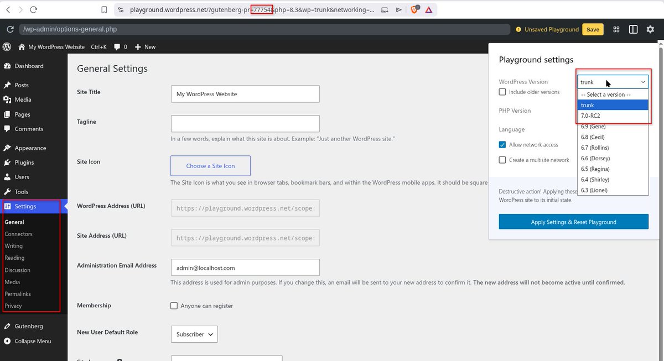Click the Ctrl+K command palette shortcut
This screenshot has height=361, width=664.
(x=98, y=47)
